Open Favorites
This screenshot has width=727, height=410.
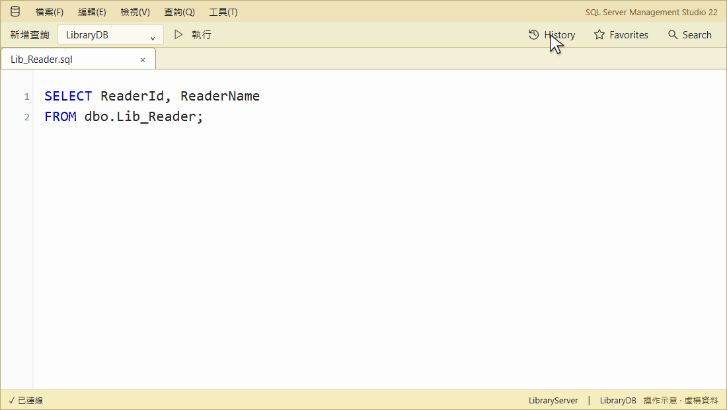tap(621, 35)
